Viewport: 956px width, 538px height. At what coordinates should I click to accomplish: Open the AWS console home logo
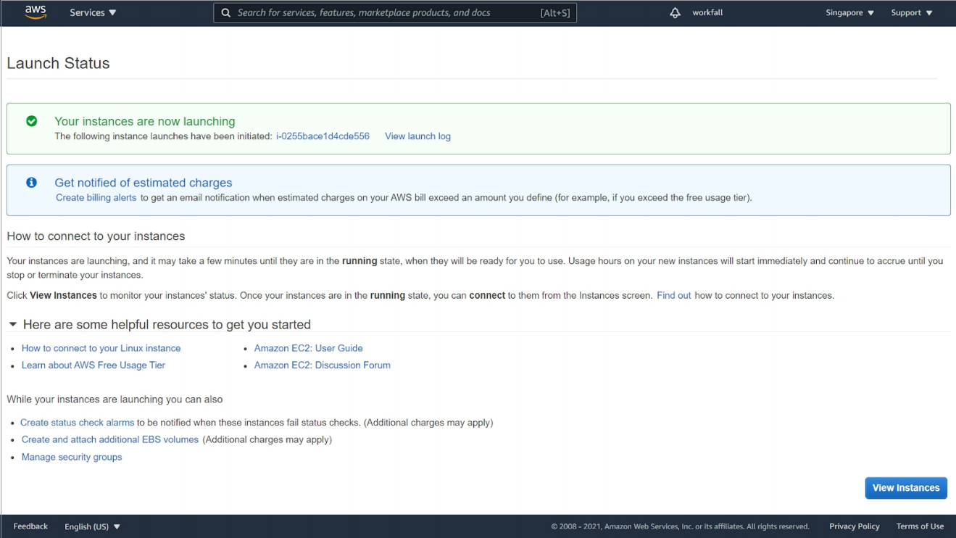(x=36, y=12)
